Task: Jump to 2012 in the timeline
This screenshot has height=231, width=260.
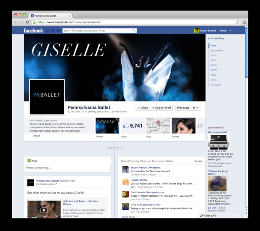Action: (214, 55)
